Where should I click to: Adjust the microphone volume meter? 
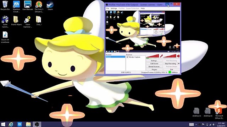[x=153, y=56]
